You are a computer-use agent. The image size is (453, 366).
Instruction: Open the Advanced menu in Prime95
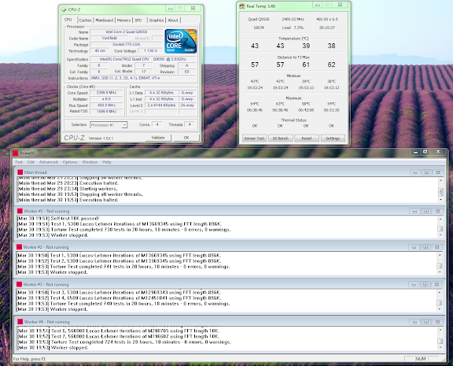tap(49, 162)
